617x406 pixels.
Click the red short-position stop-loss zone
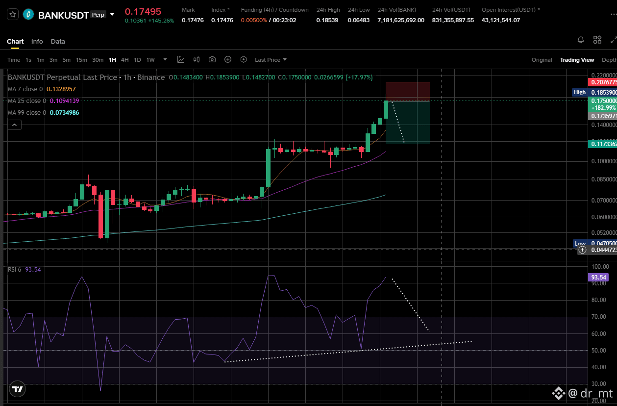408,91
